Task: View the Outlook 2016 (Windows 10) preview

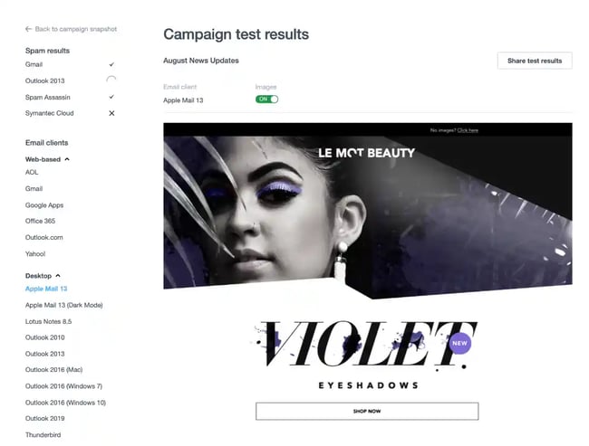Action: tap(65, 403)
